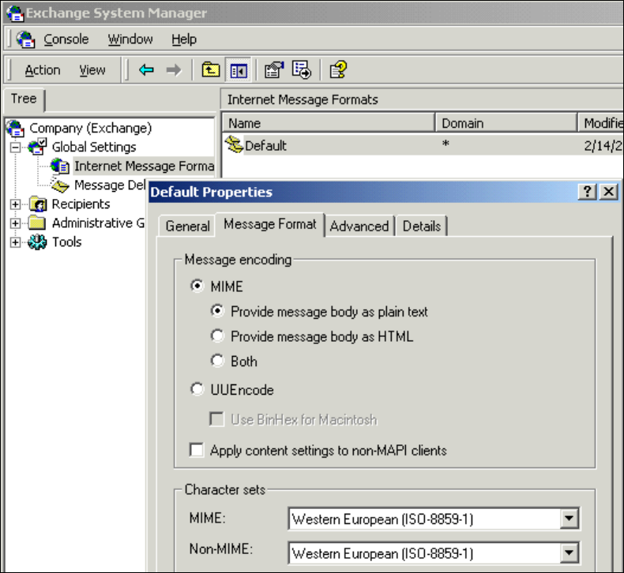Switch to the General tab
Image resolution: width=624 pixels, height=573 pixels.
click(x=187, y=227)
